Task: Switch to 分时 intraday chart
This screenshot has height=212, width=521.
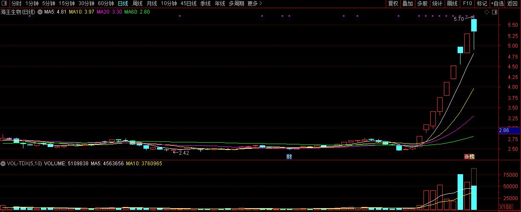Action: click(16, 3)
